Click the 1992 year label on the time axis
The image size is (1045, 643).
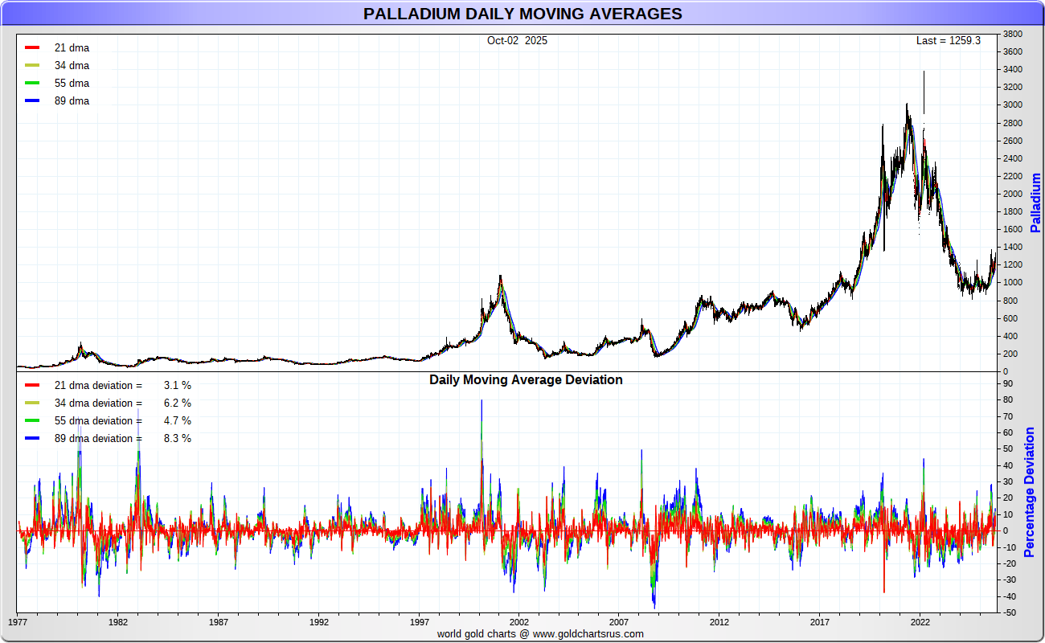319,622
